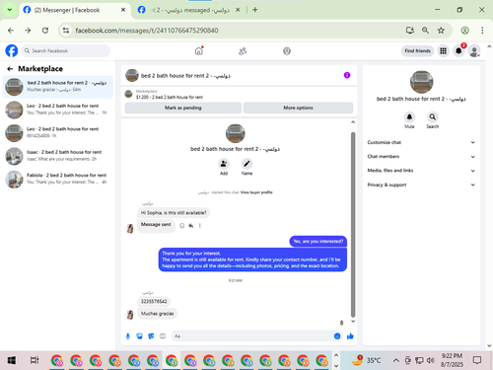The width and height of the screenshot is (493, 370).
Task: Expand Media, files and links section
Action: (421, 171)
